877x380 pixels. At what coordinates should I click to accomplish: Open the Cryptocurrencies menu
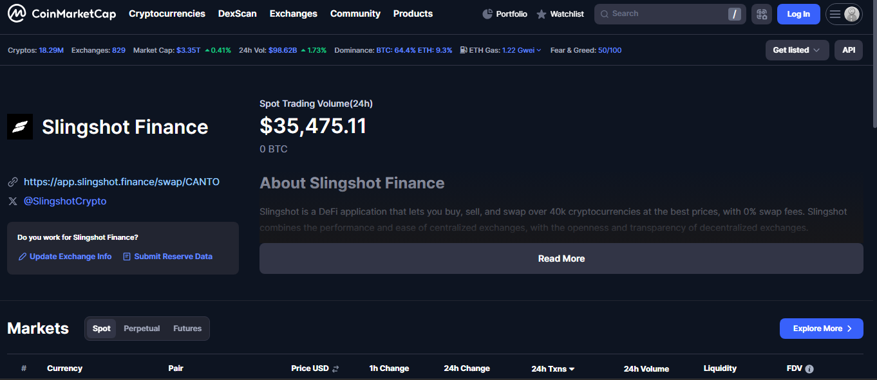click(167, 14)
